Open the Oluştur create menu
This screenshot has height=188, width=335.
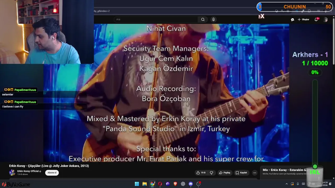[303, 20]
